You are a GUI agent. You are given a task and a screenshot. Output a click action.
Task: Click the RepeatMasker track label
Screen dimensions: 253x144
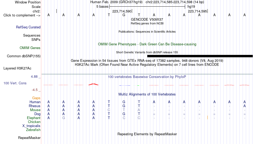[29, 138]
